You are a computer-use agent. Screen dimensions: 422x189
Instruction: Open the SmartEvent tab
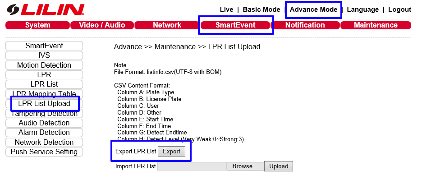[x=235, y=25]
